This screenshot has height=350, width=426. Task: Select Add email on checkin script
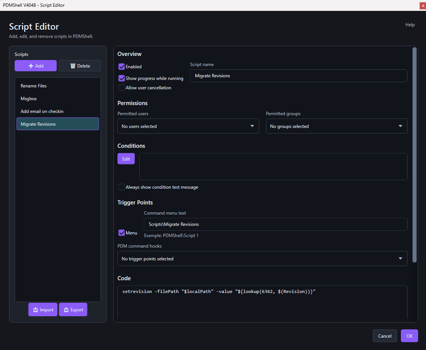coord(57,111)
